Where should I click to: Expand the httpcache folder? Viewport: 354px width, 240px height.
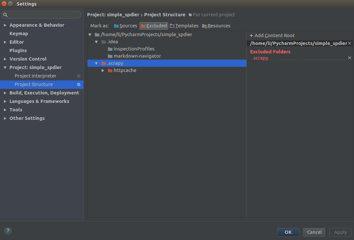point(103,70)
